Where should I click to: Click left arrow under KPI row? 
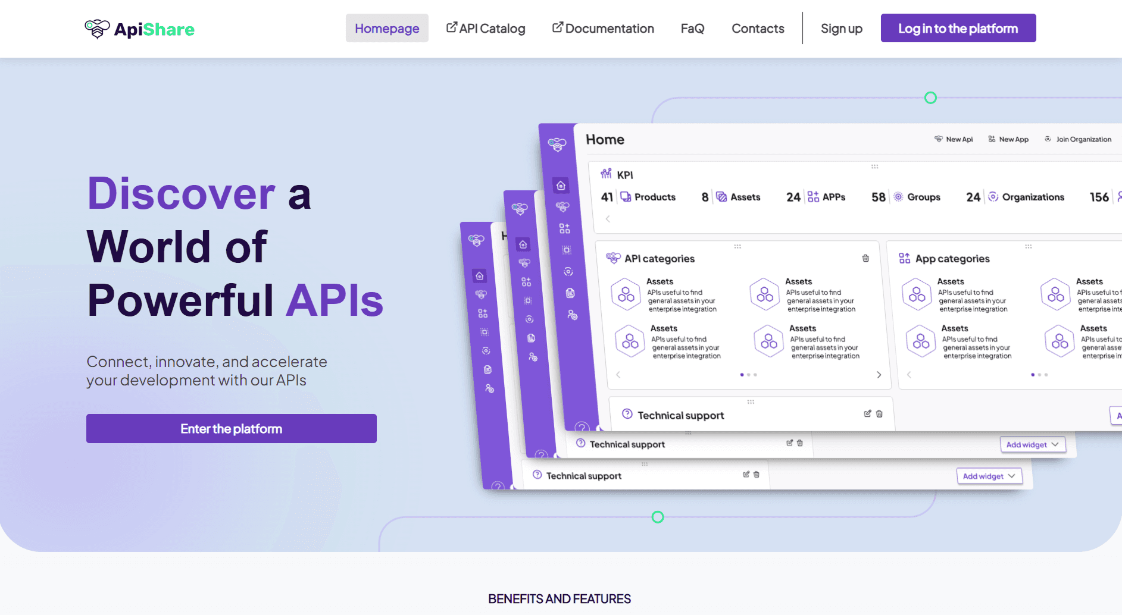608,219
